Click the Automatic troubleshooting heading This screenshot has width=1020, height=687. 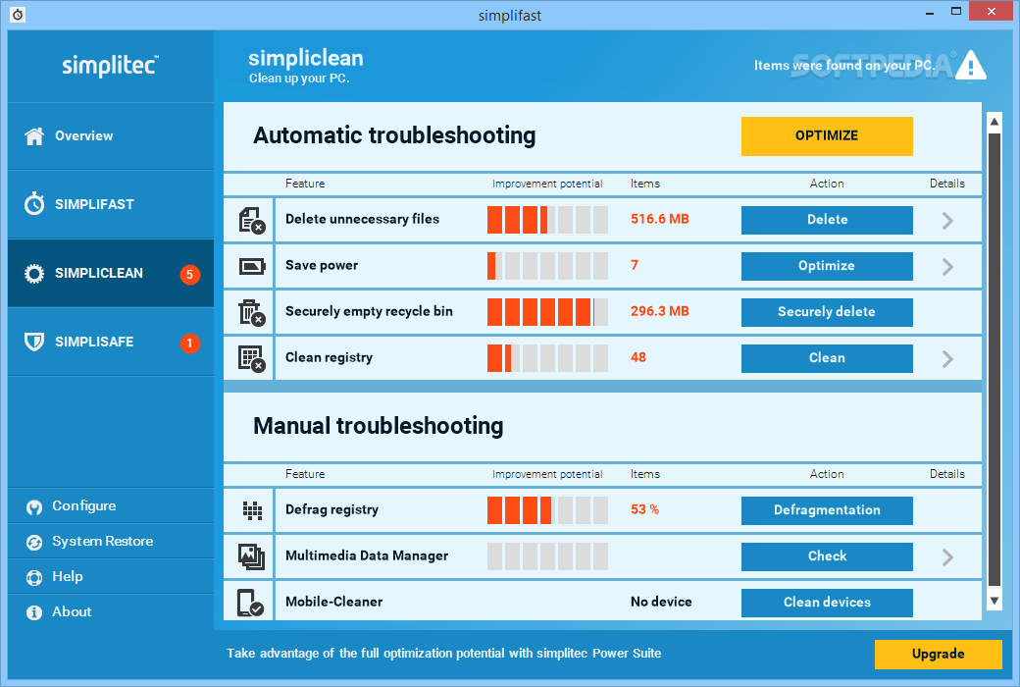tap(394, 136)
